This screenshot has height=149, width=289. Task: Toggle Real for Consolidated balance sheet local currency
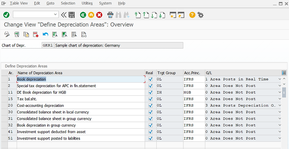point(151,112)
